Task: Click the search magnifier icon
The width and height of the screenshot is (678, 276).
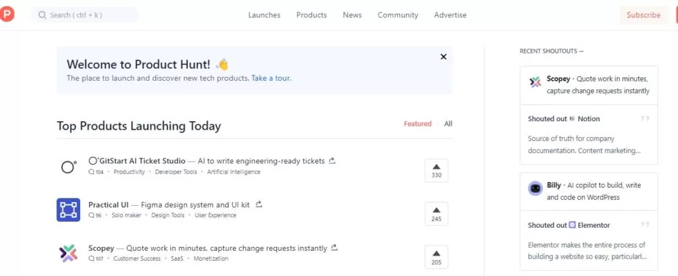Action: (42, 15)
